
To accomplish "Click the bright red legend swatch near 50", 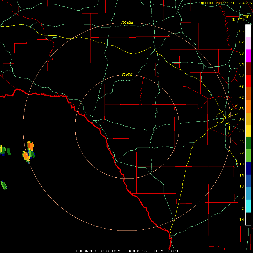I will coord(248,81).
